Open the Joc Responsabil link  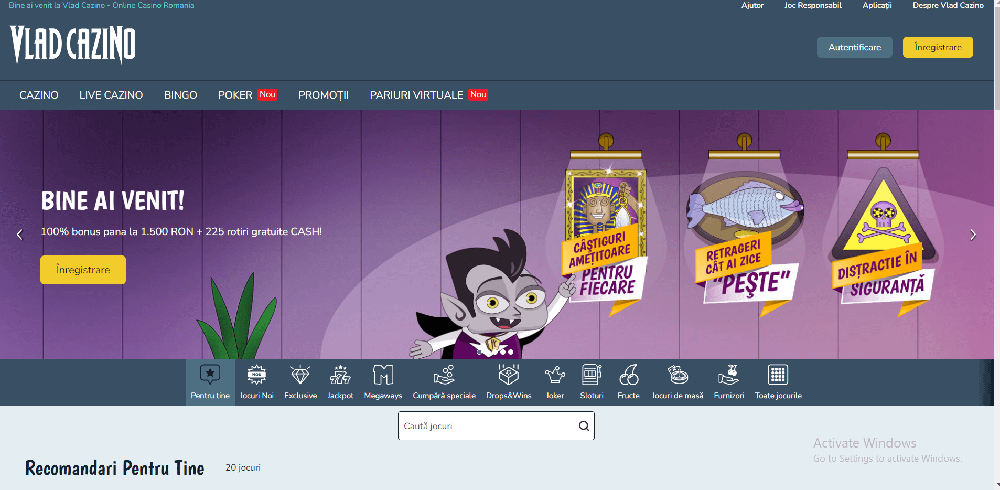[x=813, y=5]
